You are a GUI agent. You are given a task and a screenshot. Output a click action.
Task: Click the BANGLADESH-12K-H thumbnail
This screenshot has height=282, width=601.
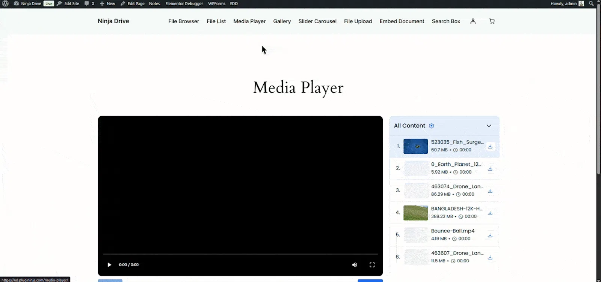(415, 213)
